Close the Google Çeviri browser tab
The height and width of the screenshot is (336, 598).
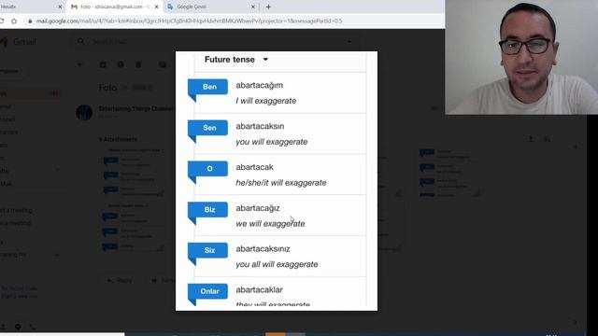(x=253, y=7)
